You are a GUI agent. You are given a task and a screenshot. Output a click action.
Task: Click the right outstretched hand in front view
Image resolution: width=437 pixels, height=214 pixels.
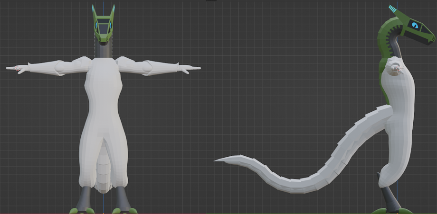pos(191,69)
